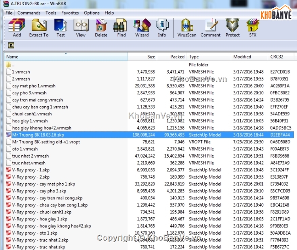Open the Favorites menu
The height and width of the screenshot is (250, 297).
click(70, 13)
